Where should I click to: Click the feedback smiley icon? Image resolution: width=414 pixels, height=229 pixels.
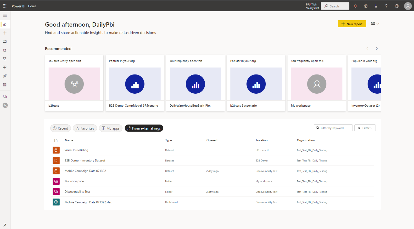click(397, 6)
